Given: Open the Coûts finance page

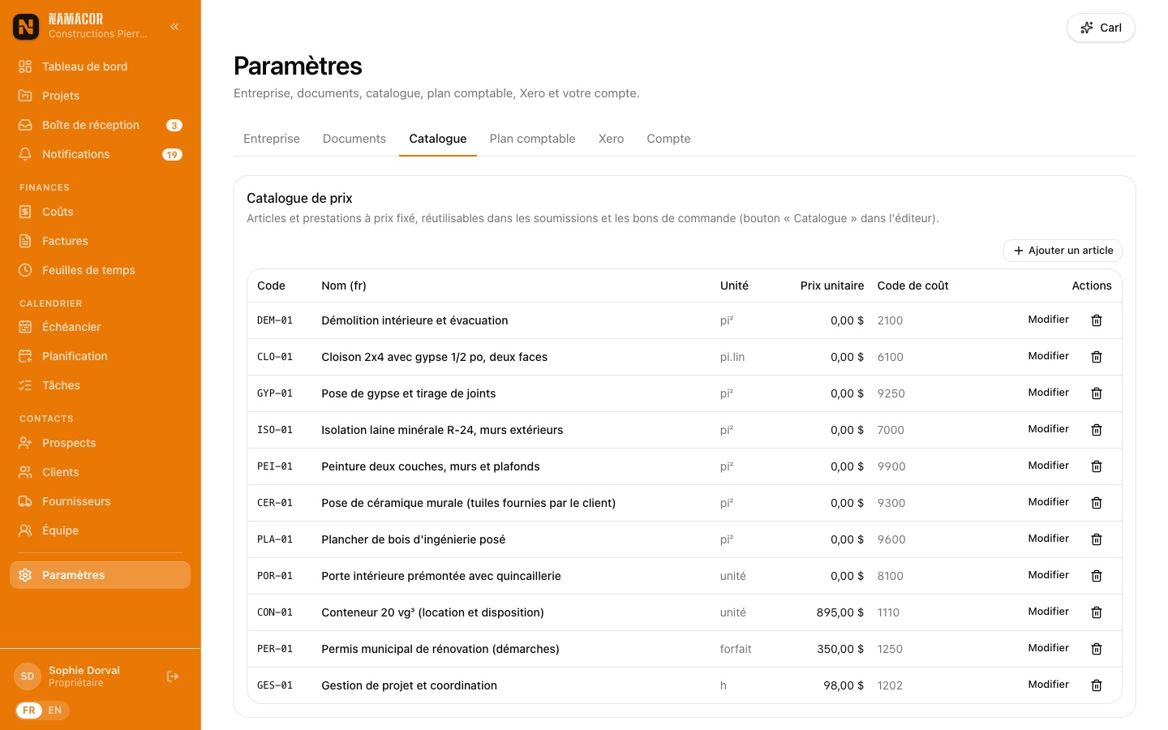Looking at the screenshot, I should click(100, 212).
